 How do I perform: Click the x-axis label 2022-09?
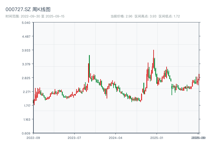(x=33, y=138)
